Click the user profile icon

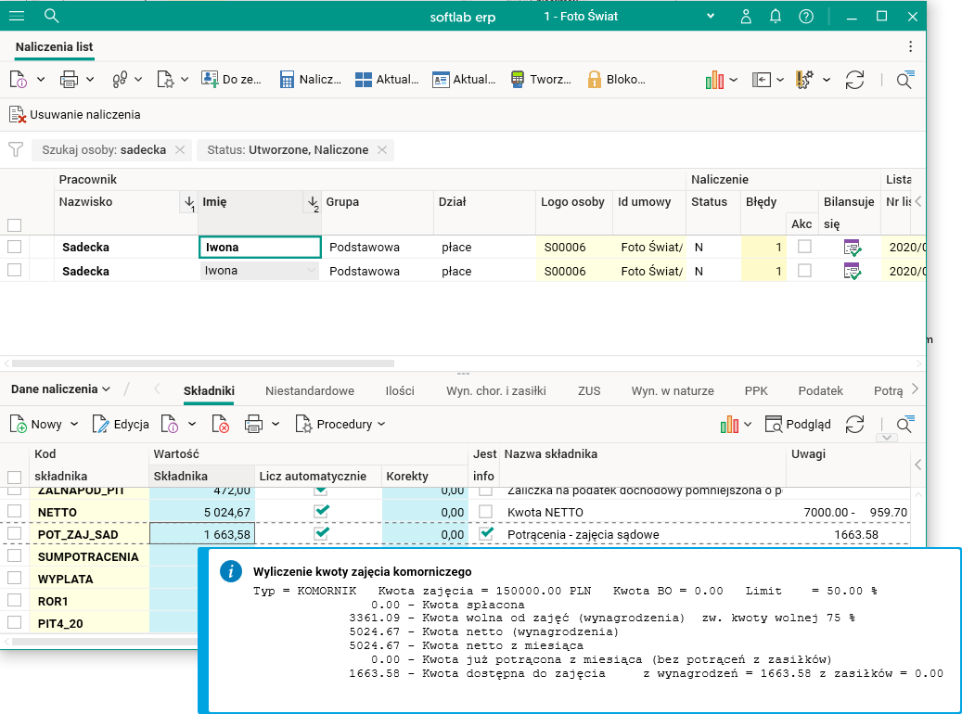pyautogui.click(x=746, y=16)
